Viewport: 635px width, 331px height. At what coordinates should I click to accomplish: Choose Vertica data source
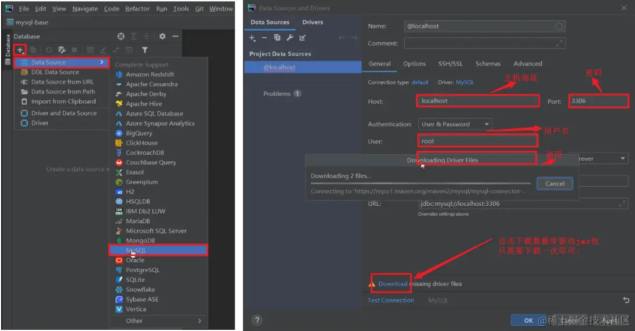[x=158, y=309]
